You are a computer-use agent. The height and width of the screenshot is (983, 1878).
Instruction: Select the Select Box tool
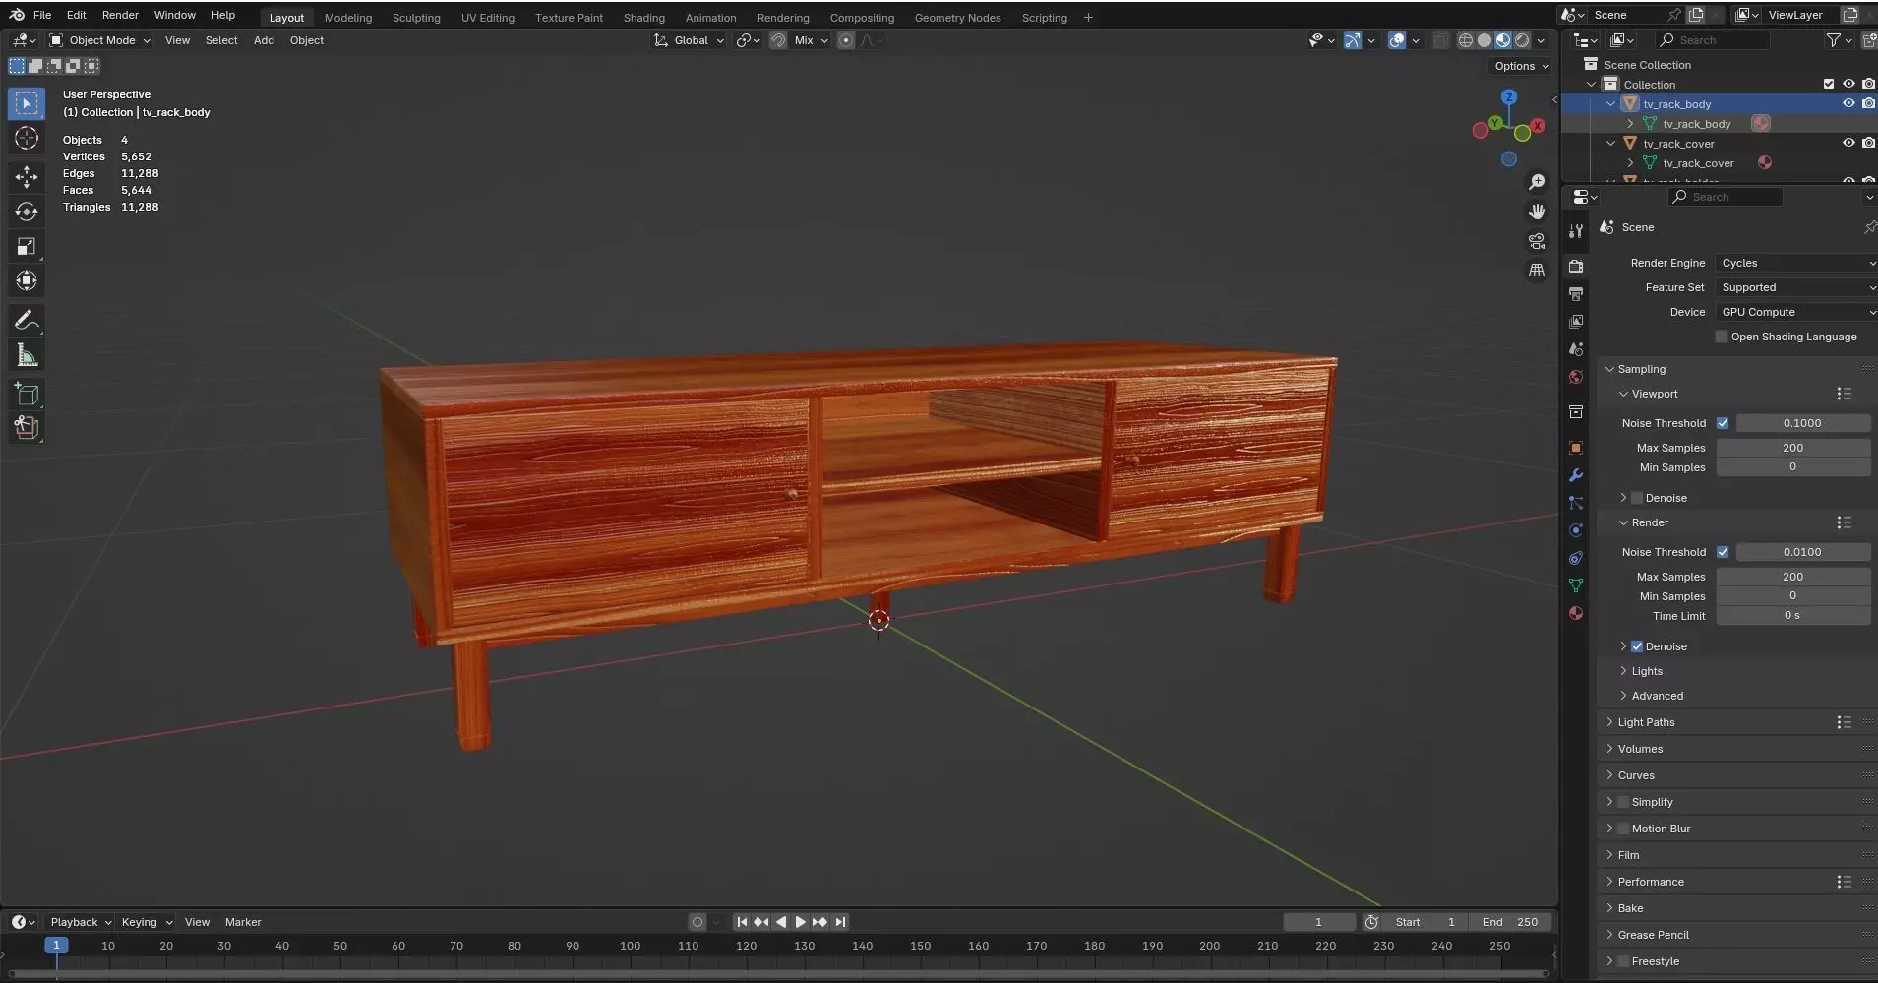27,103
